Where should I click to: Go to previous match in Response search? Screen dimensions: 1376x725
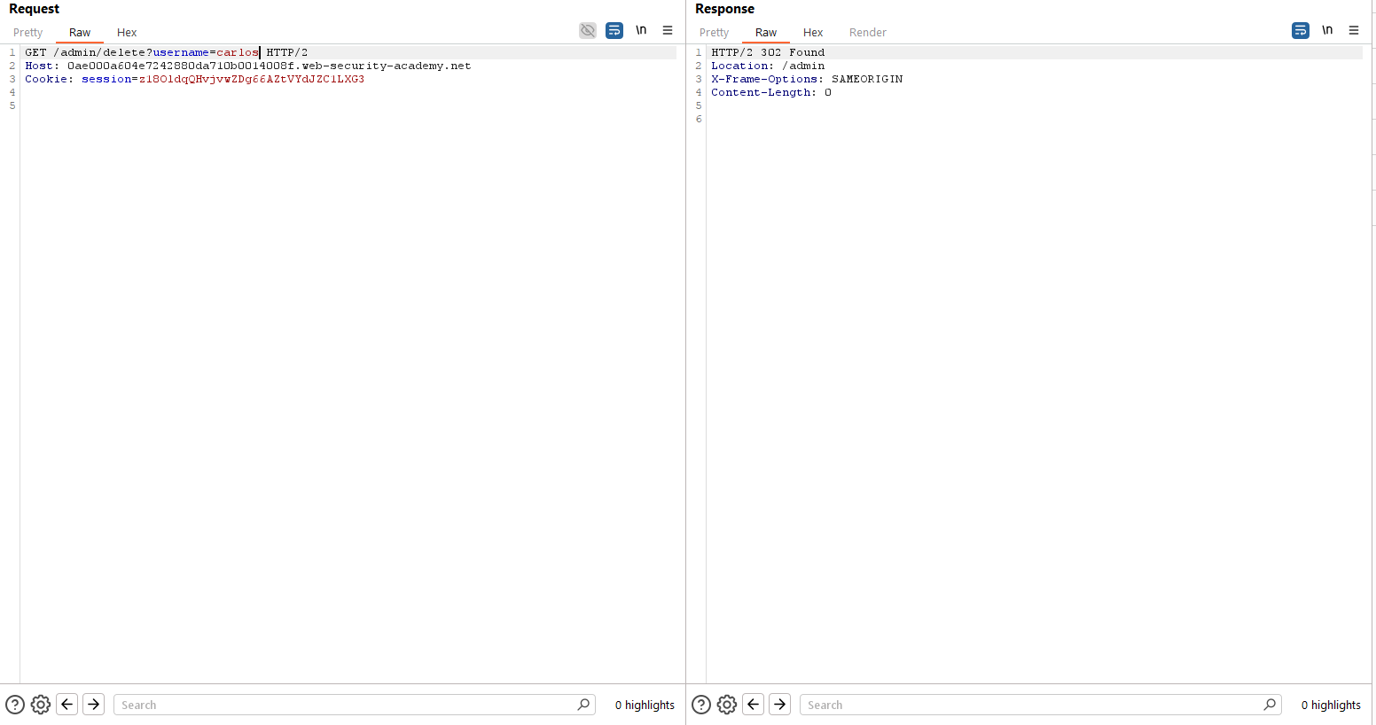tap(754, 705)
